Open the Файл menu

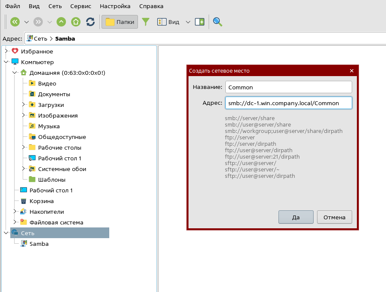point(12,6)
